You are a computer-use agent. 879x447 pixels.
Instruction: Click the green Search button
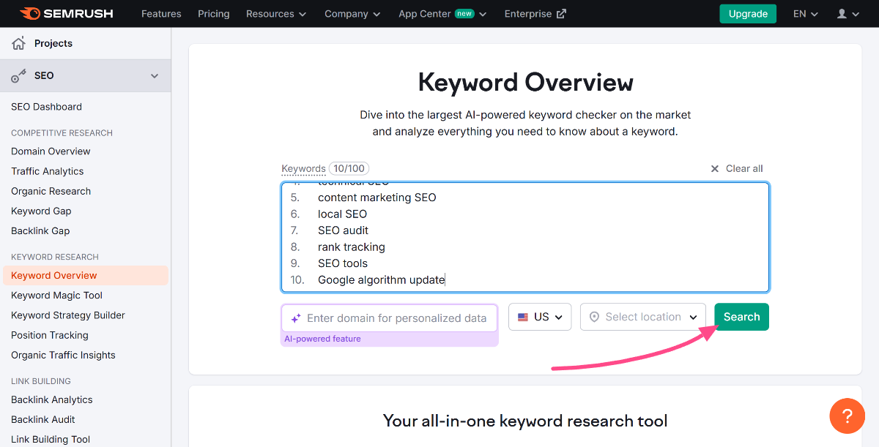[x=742, y=317]
